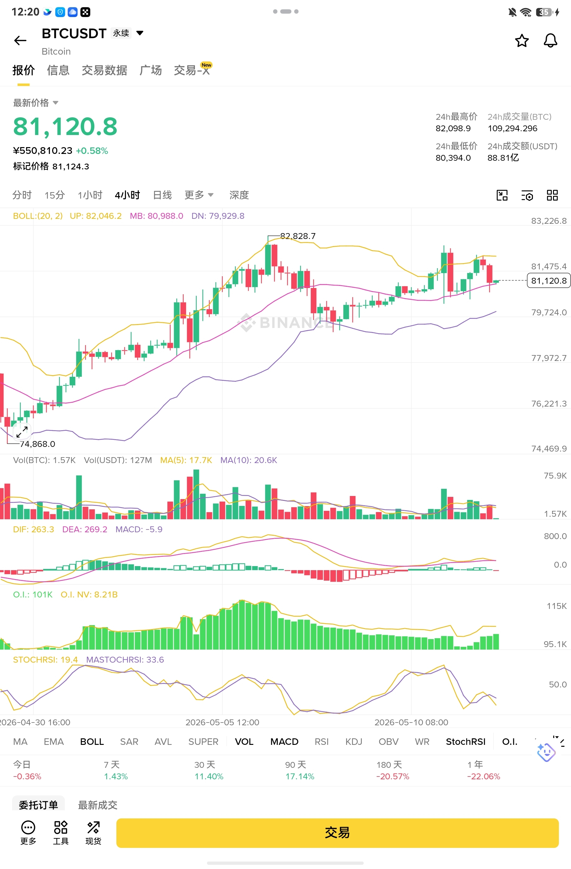Open price alert bell icon
The image size is (571, 869).
pyautogui.click(x=550, y=41)
